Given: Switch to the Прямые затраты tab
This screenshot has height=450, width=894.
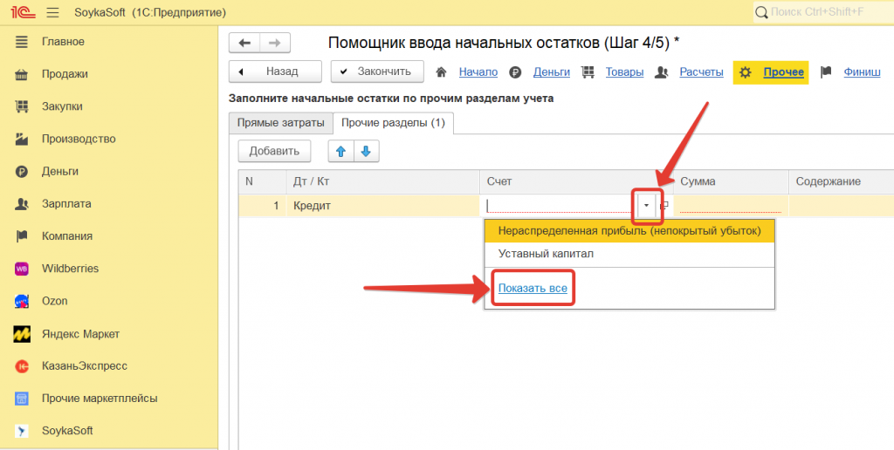Looking at the screenshot, I should pos(280,123).
